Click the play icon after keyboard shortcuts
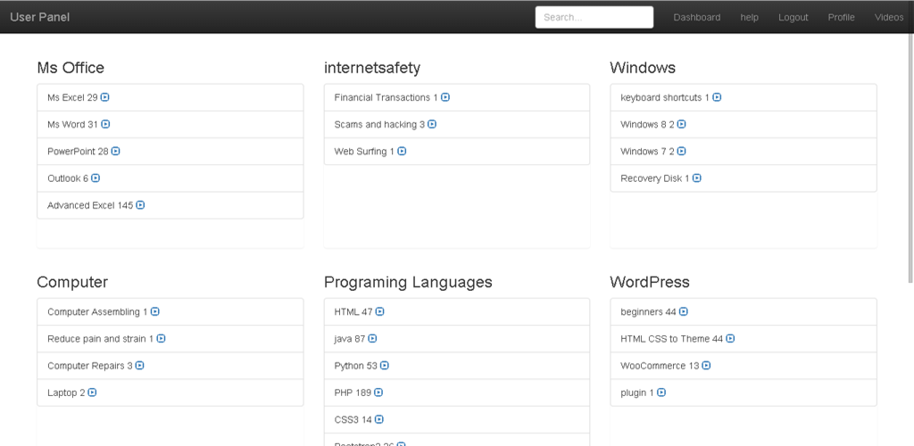This screenshot has width=914, height=446. click(x=717, y=97)
